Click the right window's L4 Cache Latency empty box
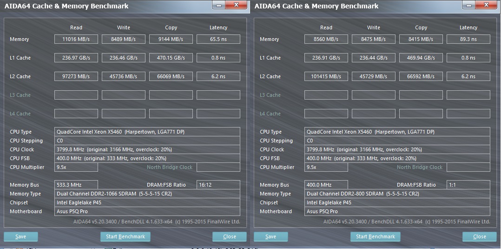Viewport: 501px width, 249px height. pos(468,113)
